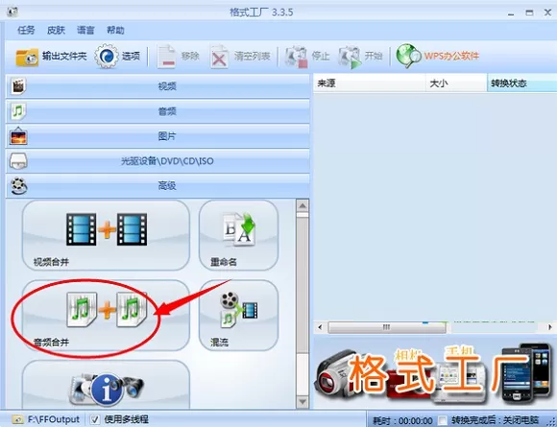This screenshot has width=557, height=427.
Task: Open the 语言 menu
Action: tap(85, 30)
